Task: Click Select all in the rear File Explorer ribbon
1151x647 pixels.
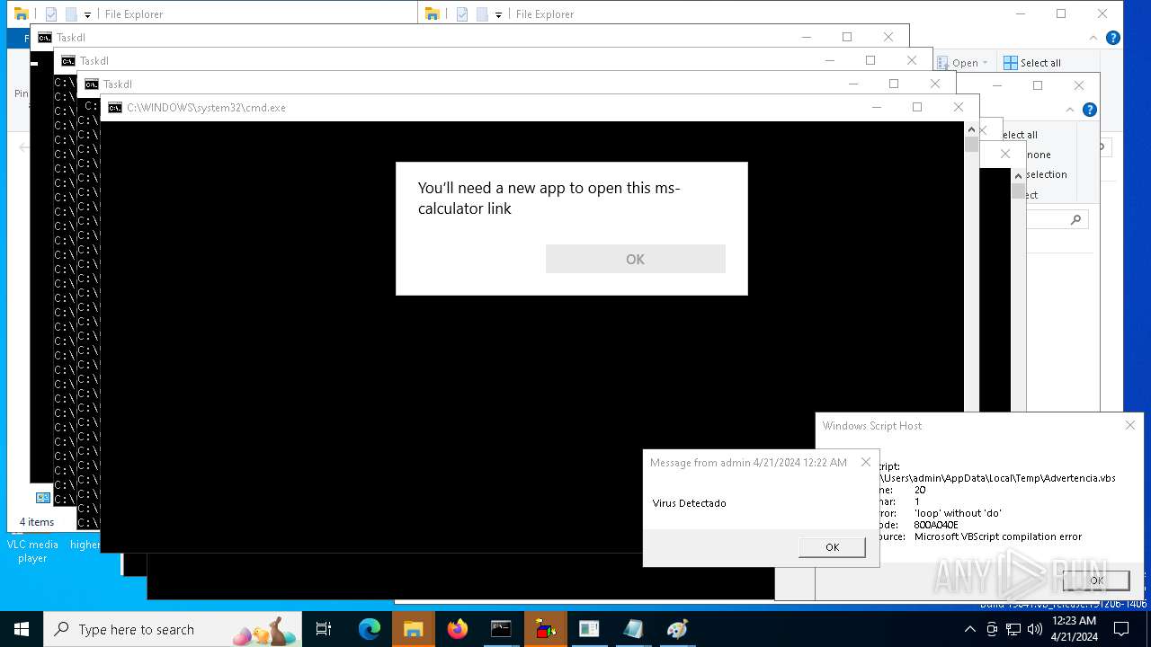Action: 1032,63
